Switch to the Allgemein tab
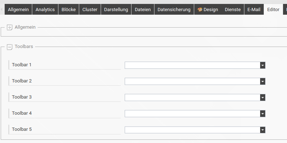 tap(18, 9)
